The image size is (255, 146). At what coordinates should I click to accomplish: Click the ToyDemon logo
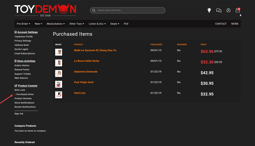pos(46,10)
